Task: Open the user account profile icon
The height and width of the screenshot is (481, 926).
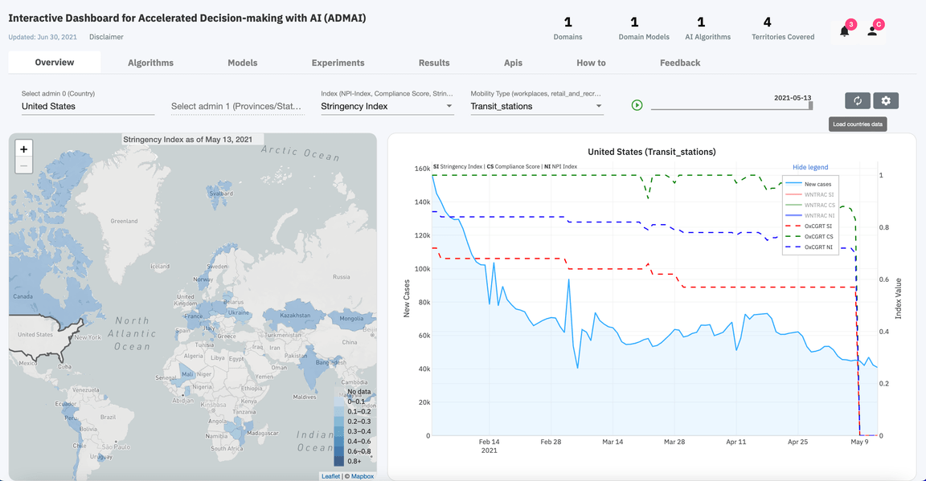Action: (x=872, y=31)
